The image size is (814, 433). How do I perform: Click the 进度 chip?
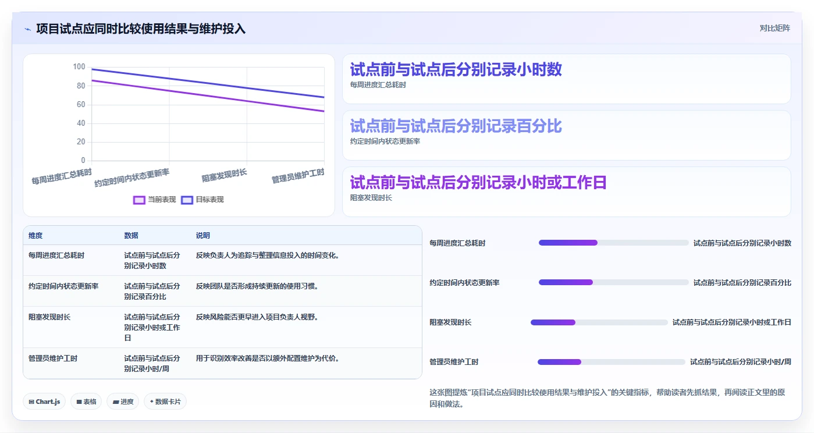point(123,402)
